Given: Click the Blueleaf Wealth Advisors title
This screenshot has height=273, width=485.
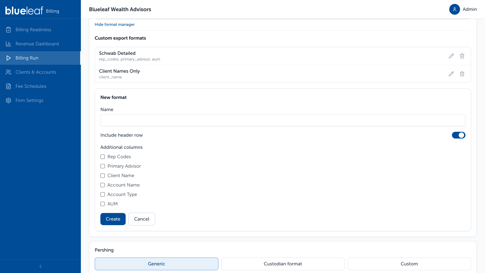Looking at the screenshot, I should pyautogui.click(x=120, y=9).
